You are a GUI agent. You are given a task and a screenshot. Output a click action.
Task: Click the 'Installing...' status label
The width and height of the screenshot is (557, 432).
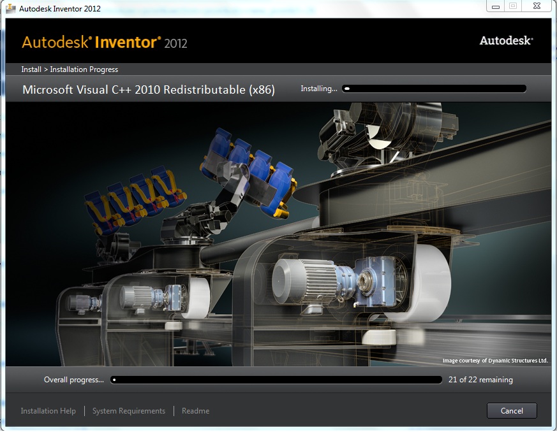[319, 89]
